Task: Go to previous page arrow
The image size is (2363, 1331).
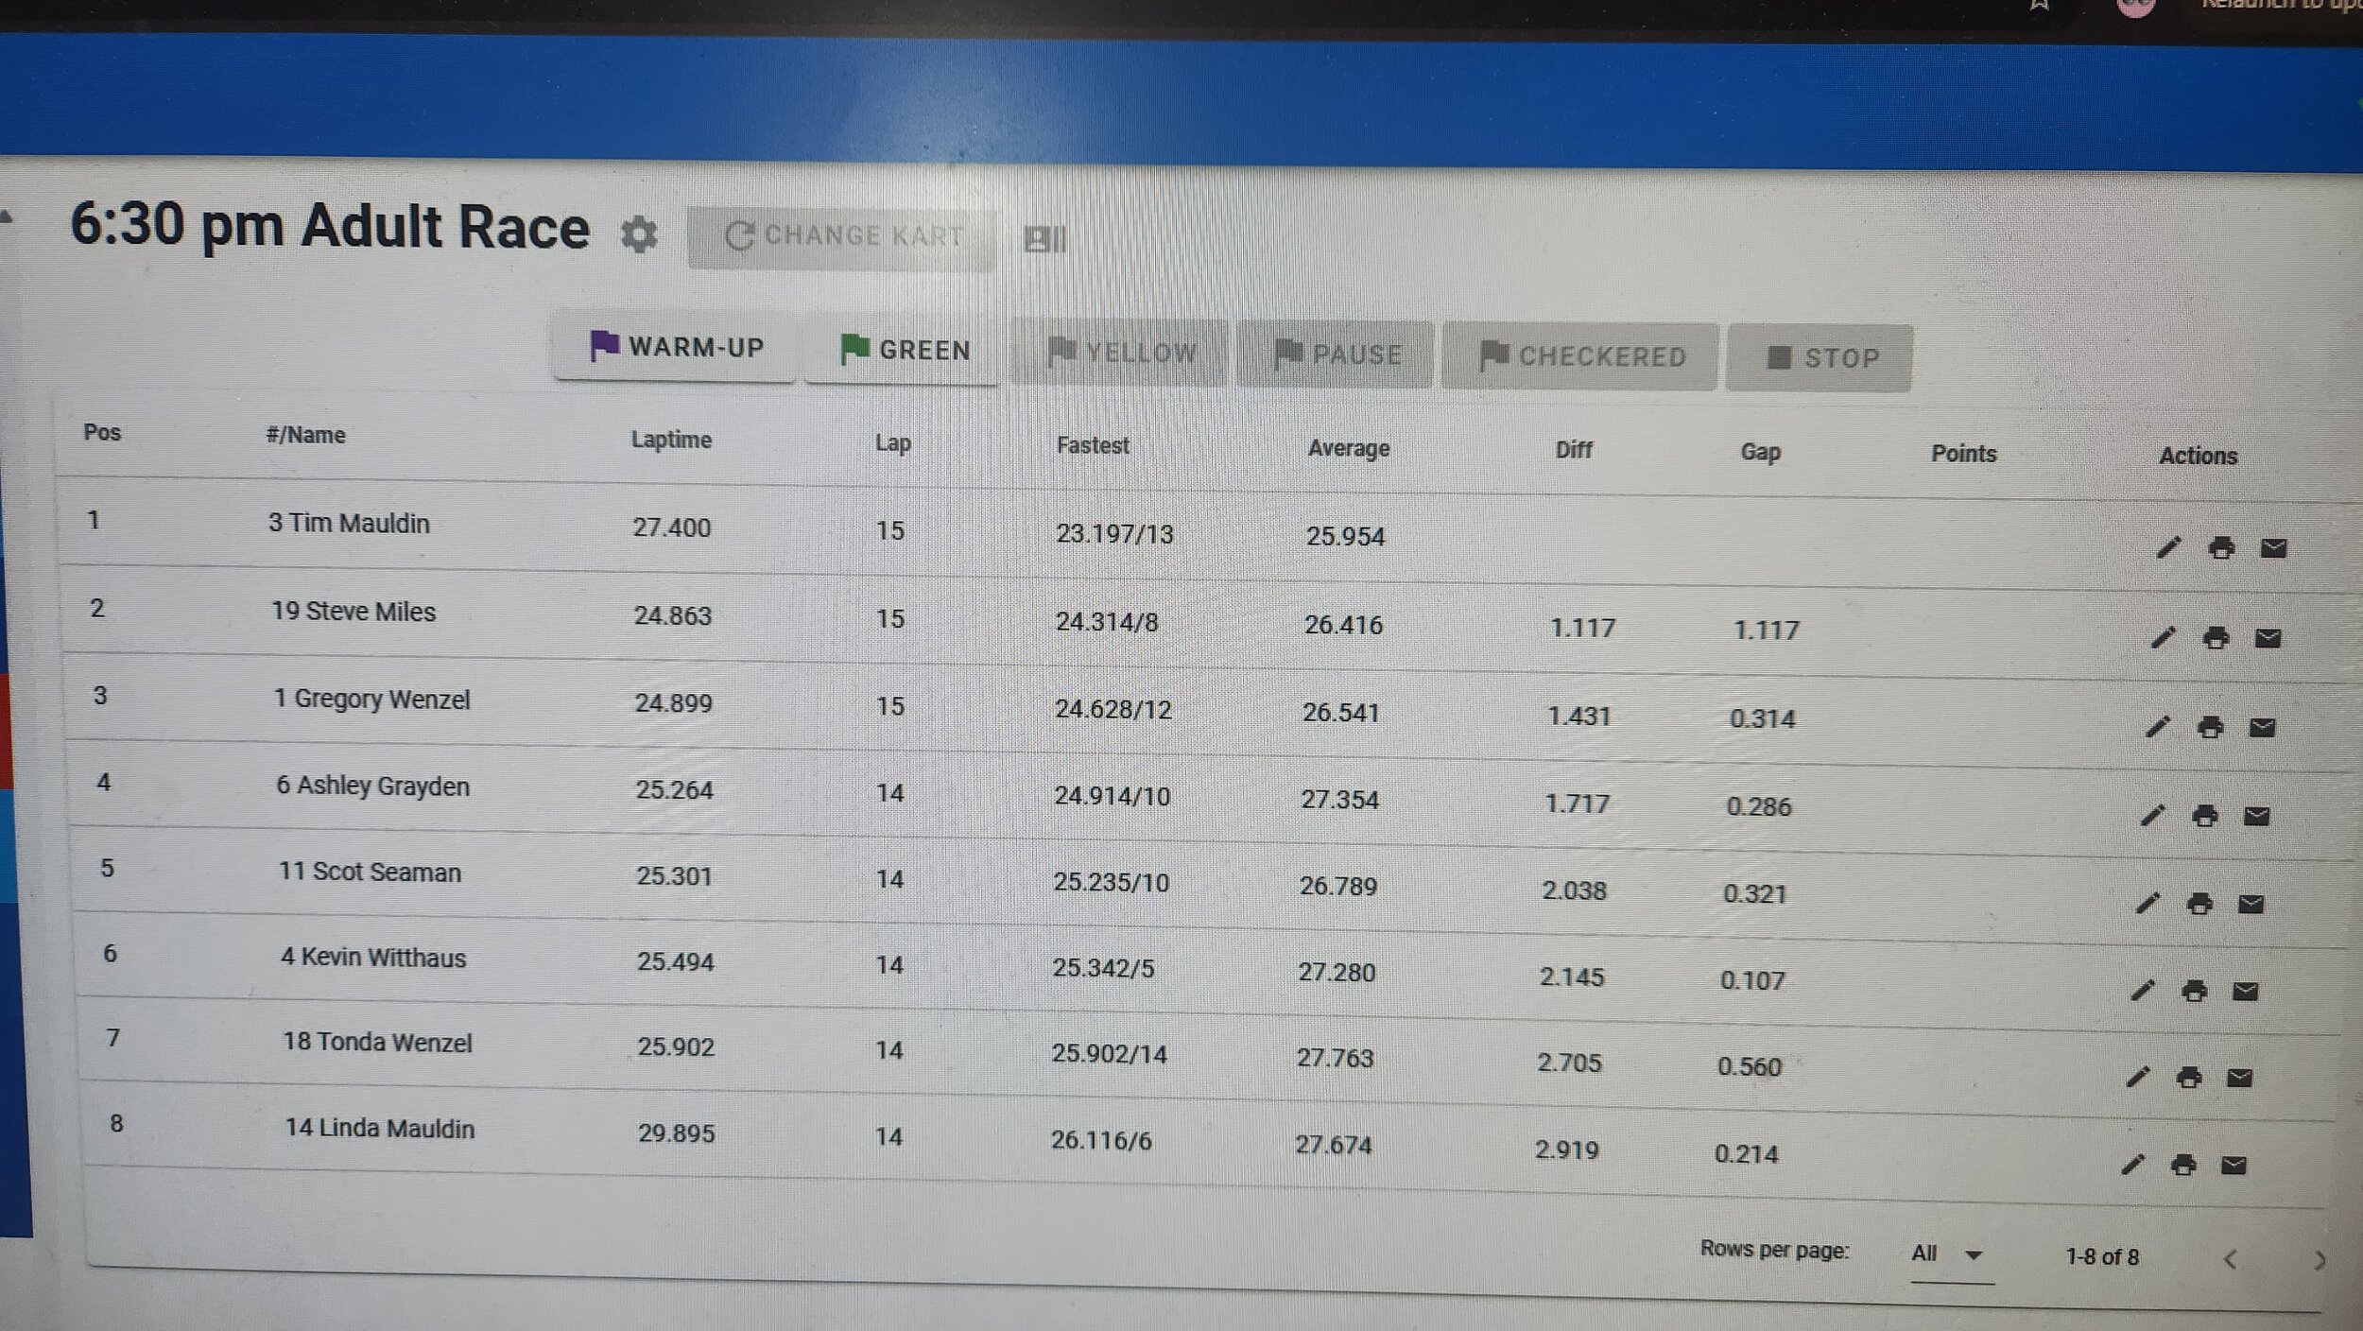Action: pyautogui.click(x=2231, y=1259)
